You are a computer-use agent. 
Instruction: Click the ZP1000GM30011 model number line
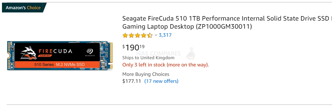[x=187, y=27]
